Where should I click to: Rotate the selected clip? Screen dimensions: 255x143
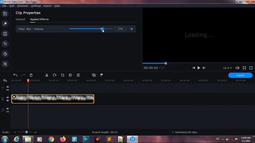point(55,75)
